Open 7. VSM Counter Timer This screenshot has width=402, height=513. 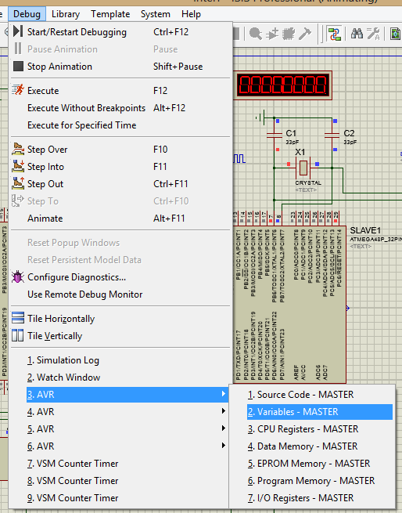(x=120, y=464)
